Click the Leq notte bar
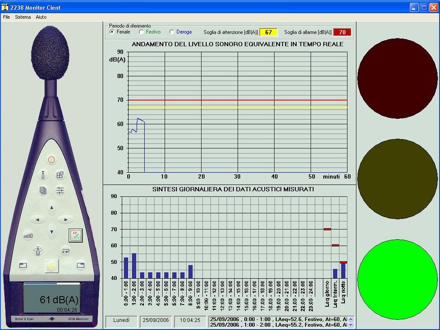 [x=343, y=271]
